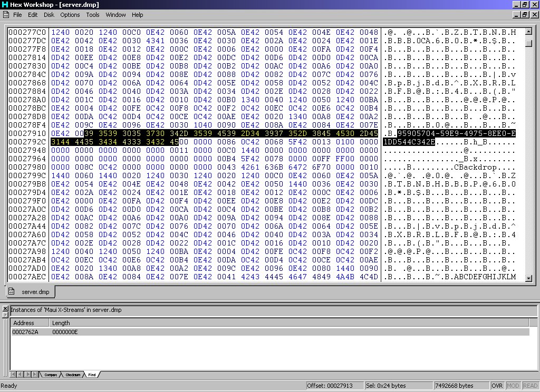This screenshot has width=540, height=392.
Task: Close the Hex Workshop application
Action: coord(534,4)
